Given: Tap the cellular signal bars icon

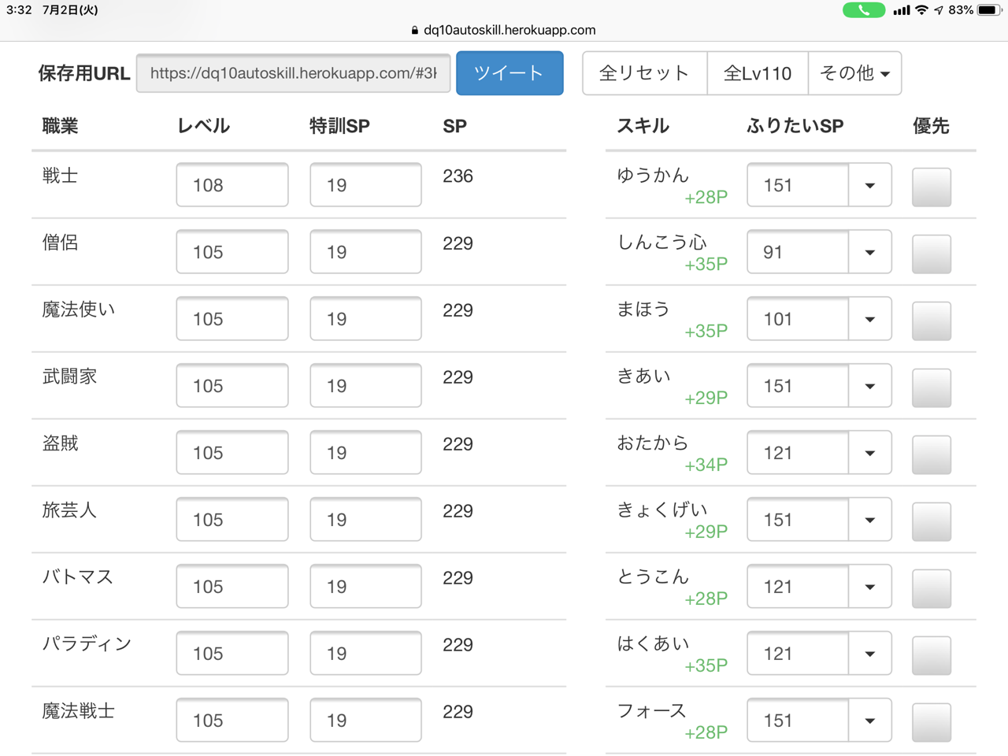Looking at the screenshot, I should click(x=901, y=10).
